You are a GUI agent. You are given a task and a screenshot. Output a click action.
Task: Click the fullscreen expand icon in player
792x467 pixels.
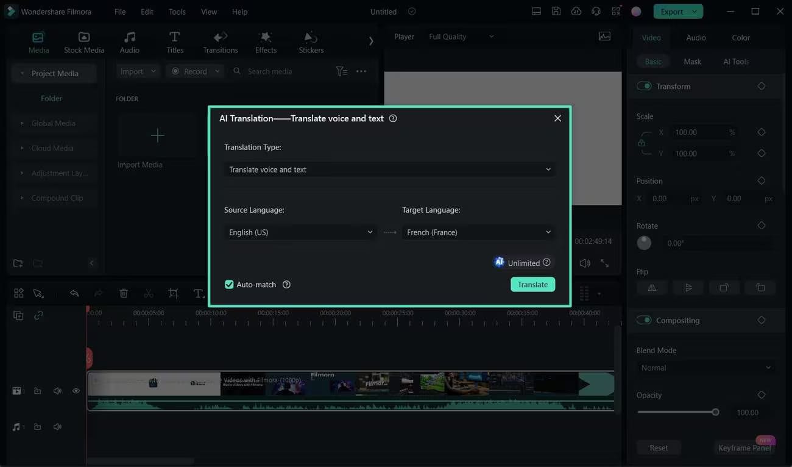tap(604, 263)
